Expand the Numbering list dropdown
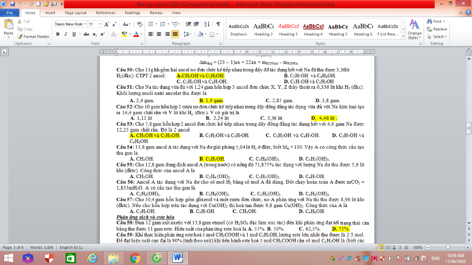Viewport: 472px width, 265px height. 168,24
